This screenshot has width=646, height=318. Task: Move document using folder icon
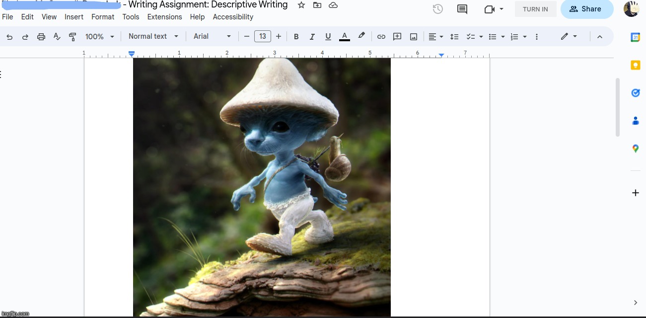point(317,5)
